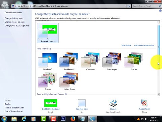Click the network tray icon

coord(142,119)
